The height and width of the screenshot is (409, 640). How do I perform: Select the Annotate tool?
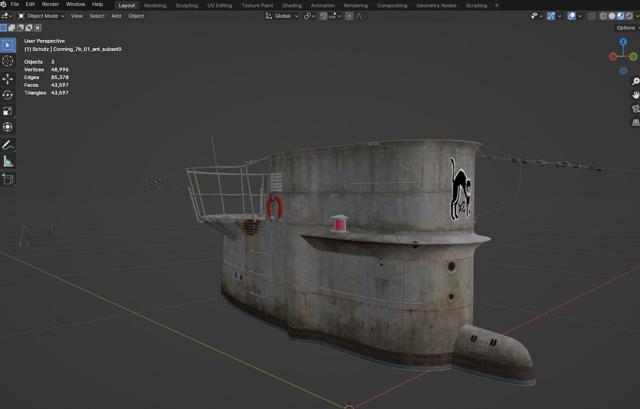click(8, 145)
